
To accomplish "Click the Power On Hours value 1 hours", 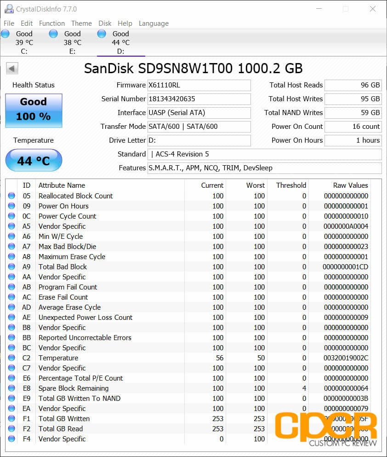I will pos(353,140).
